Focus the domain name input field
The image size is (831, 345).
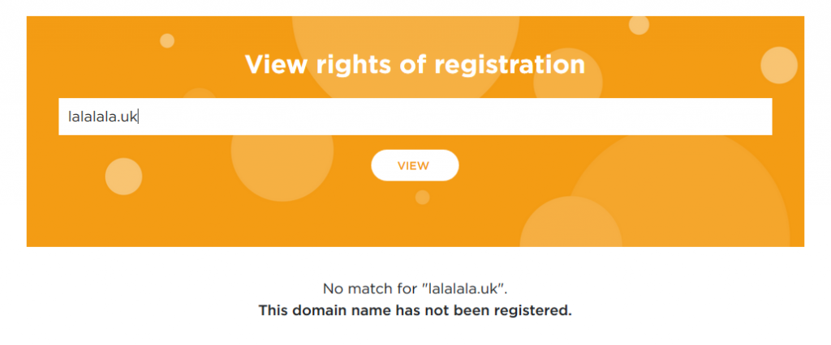415,117
